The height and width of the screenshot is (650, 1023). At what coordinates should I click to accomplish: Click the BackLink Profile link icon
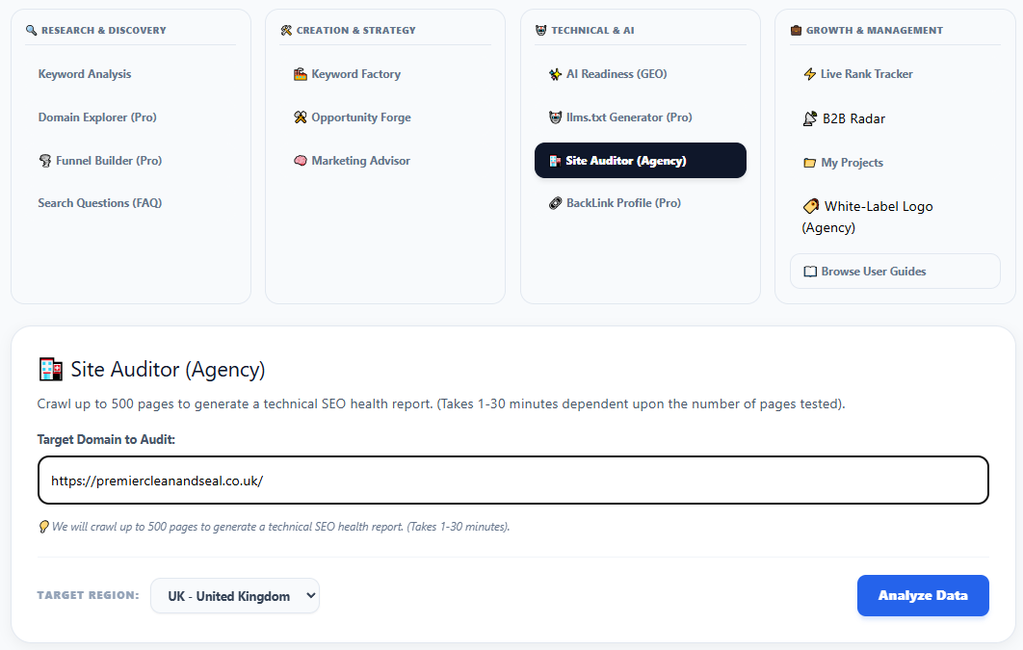[555, 203]
